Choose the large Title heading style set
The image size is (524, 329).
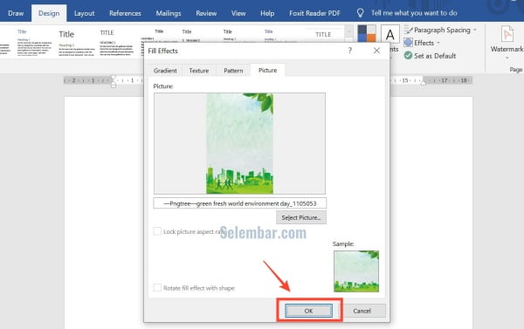(76, 43)
